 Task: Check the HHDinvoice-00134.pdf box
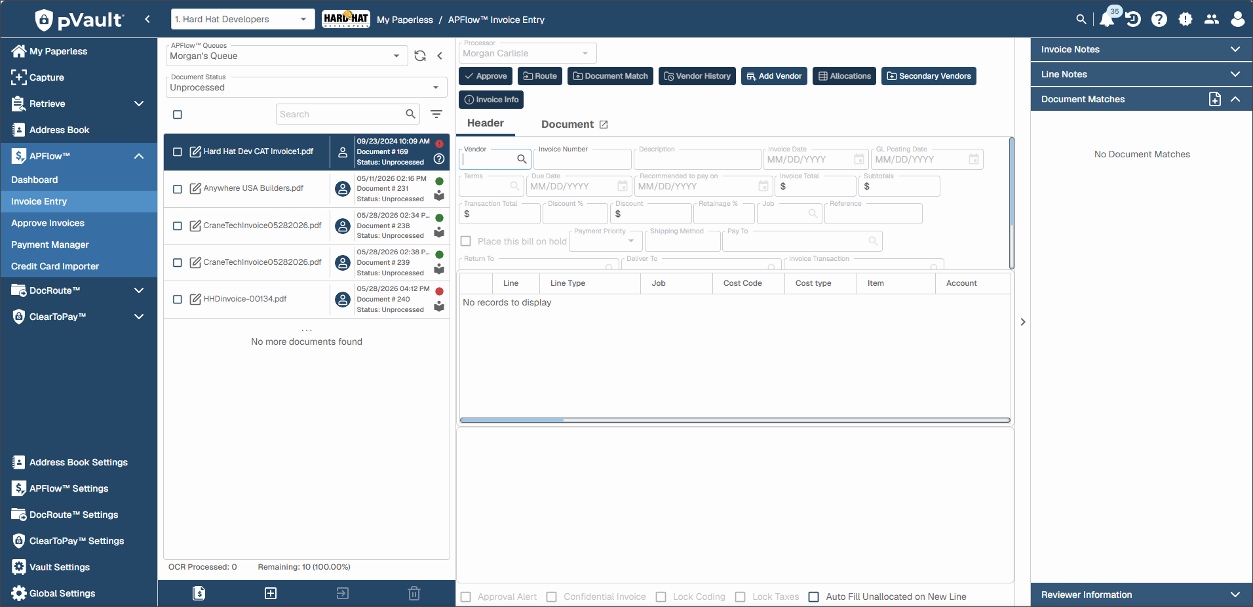178,300
